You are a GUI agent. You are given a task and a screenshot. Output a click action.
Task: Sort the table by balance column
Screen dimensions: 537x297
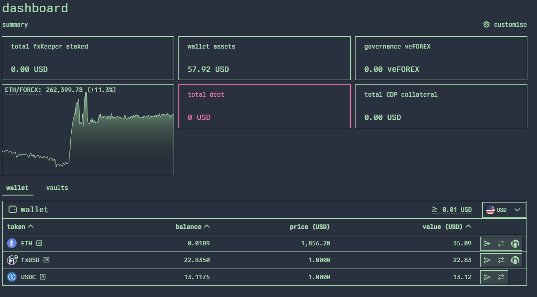tap(192, 227)
